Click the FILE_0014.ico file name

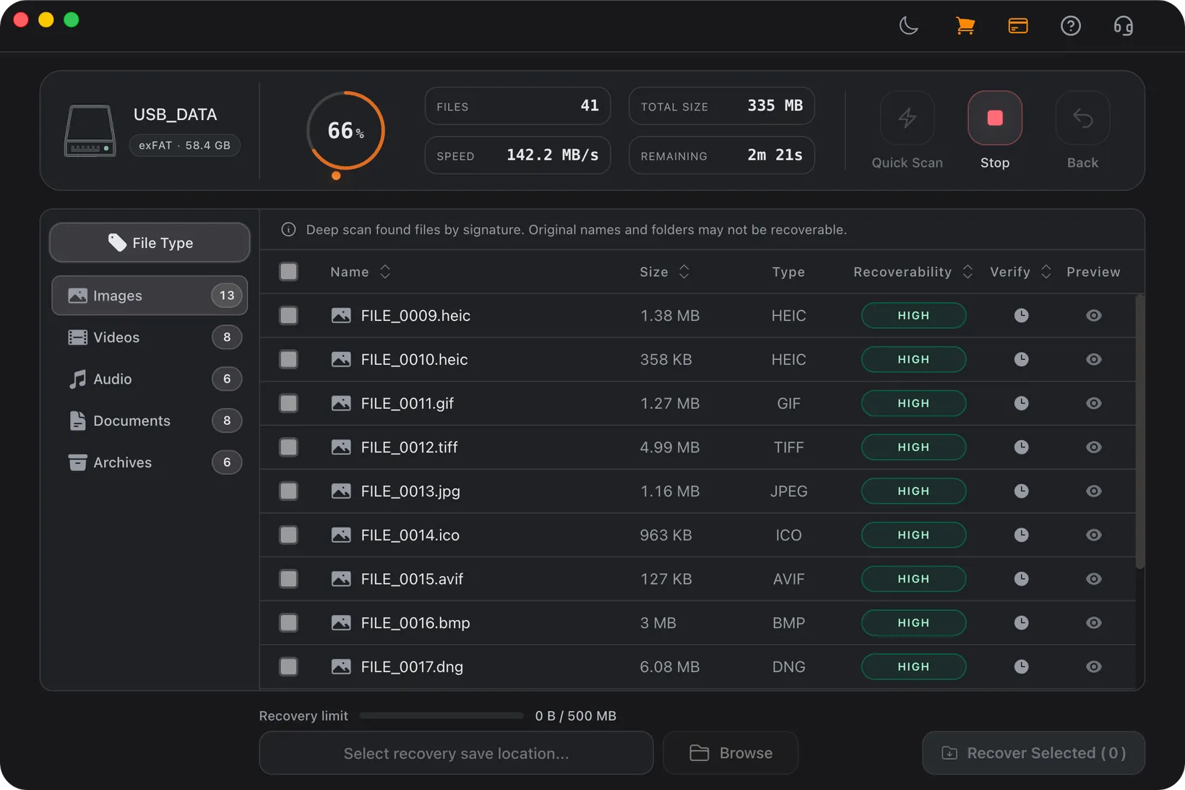point(410,535)
